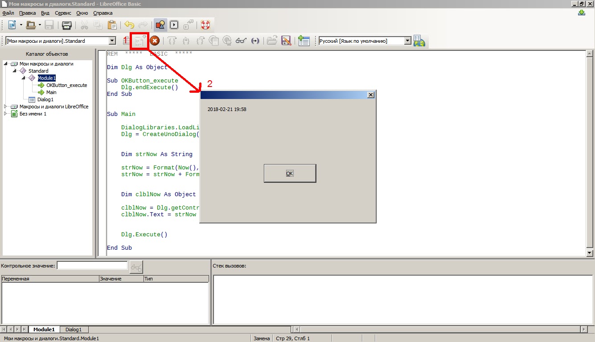Switch to the Dialog1 tab
The height and width of the screenshot is (342, 595).
[x=74, y=330]
